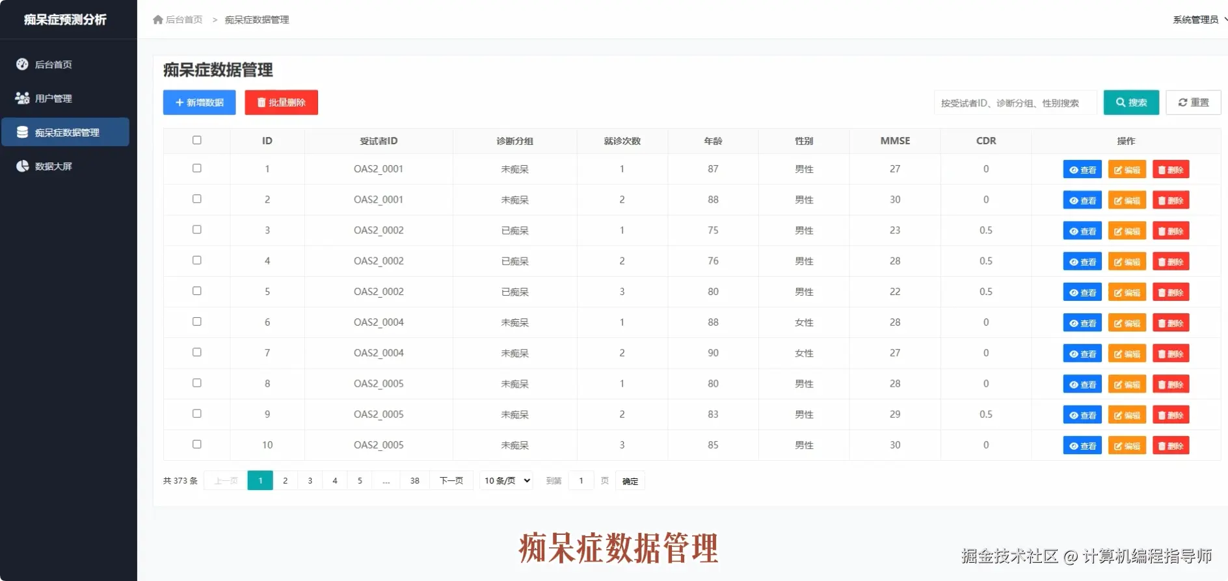
Task: Go to page 3 in pagination
Action: click(x=310, y=480)
